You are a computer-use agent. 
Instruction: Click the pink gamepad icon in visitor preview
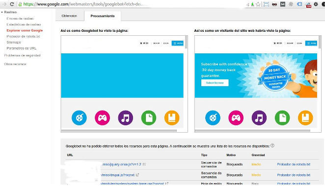(236, 118)
